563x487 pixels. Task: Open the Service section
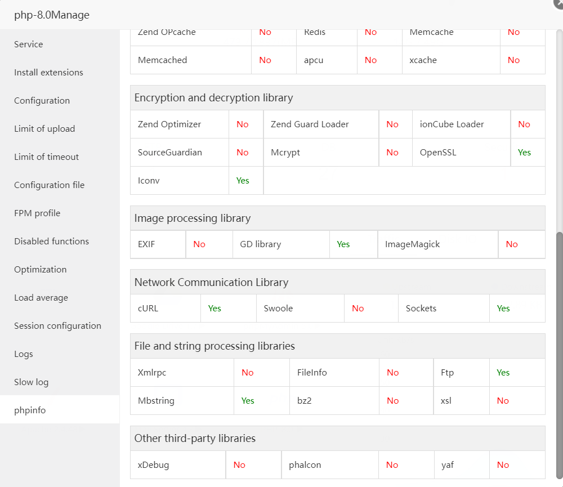[29, 44]
